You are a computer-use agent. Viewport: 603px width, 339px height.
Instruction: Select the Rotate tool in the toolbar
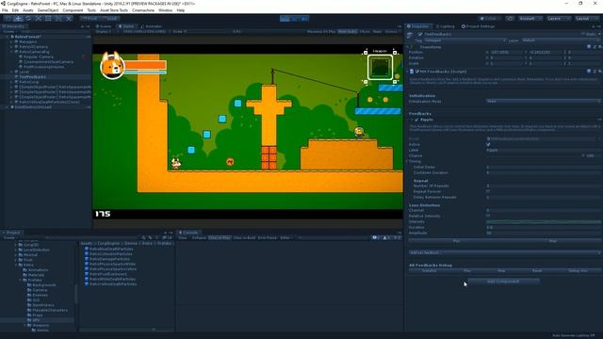[x=28, y=19]
